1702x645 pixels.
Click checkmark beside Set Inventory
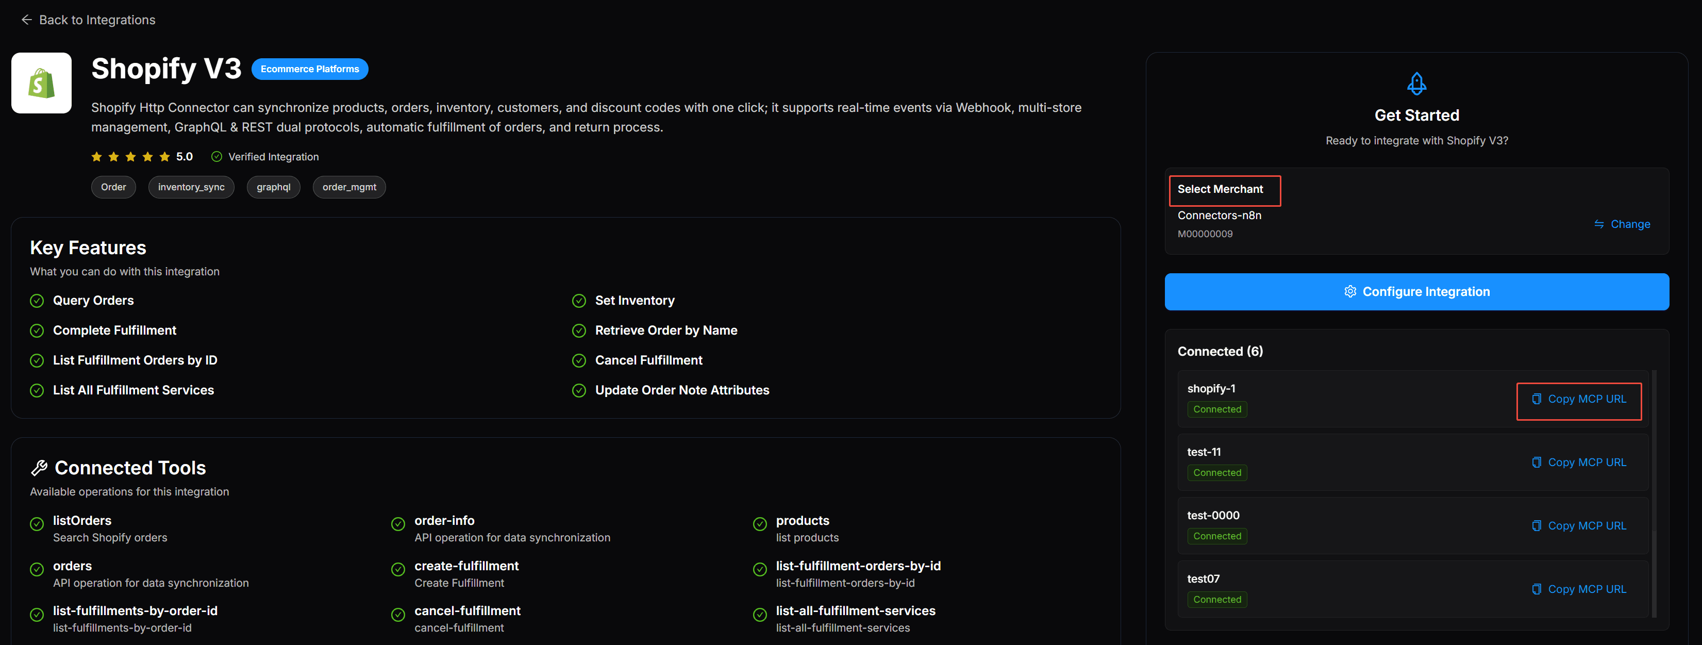579,301
